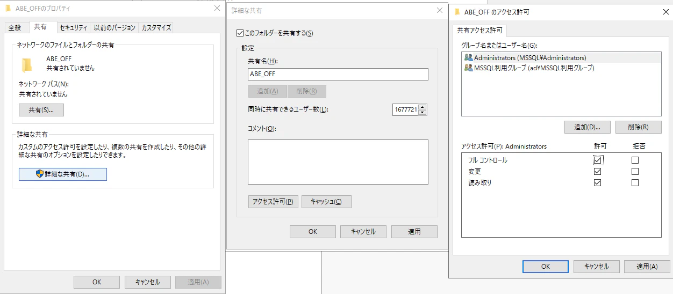This screenshot has height=294, width=673.
Task: Click キャッシュ(C) button
Action: click(326, 202)
